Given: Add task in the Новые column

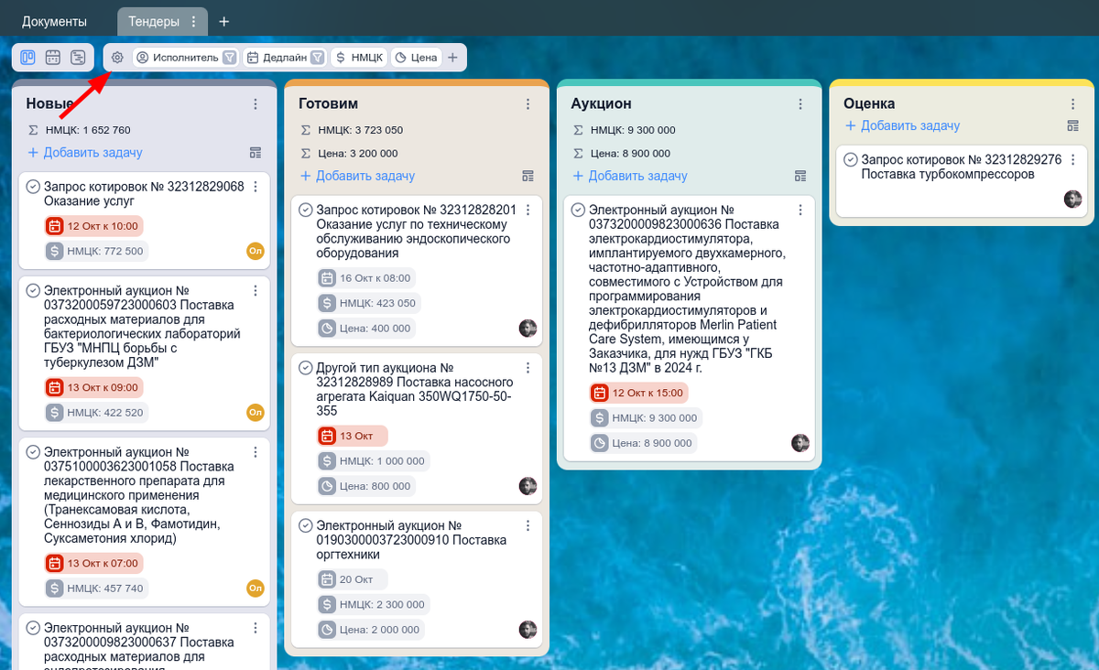Looking at the screenshot, I should pos(85,153).
